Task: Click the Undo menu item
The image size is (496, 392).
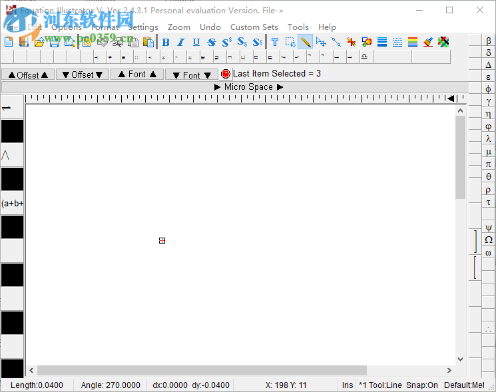Action: [x=210, y=27]
